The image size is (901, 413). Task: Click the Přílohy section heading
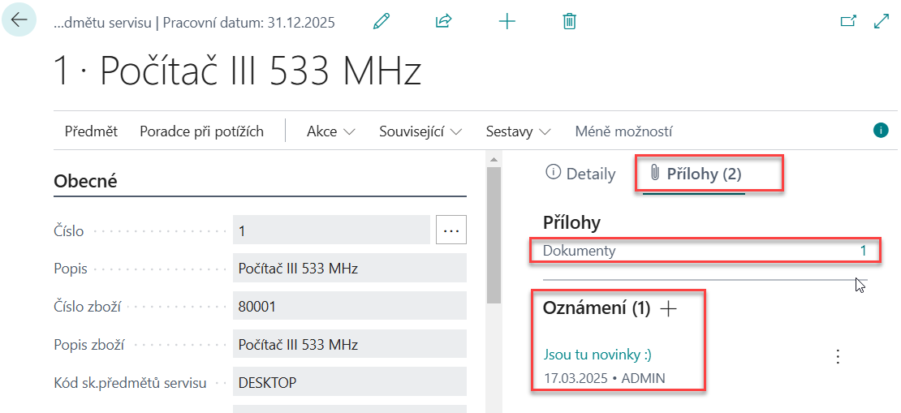(571, 223)
